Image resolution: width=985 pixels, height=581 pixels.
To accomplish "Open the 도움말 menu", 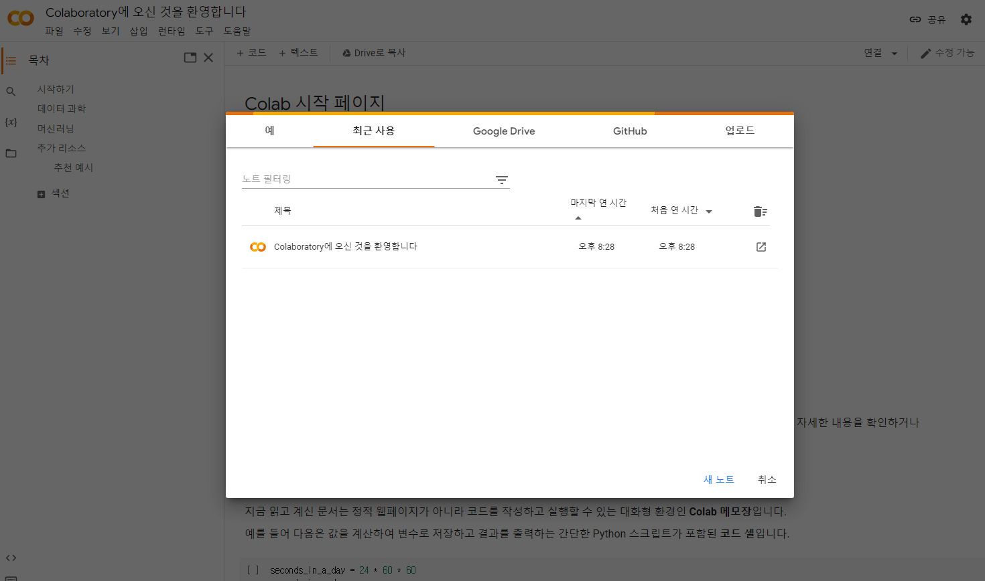I will [237, 31].
